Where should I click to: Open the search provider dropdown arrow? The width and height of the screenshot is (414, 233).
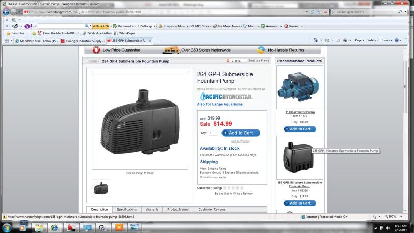click(x=406, y=12)
